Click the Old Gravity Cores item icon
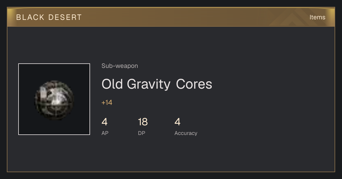Viewport: 342px width, 179px height. (x=54, y=99)
